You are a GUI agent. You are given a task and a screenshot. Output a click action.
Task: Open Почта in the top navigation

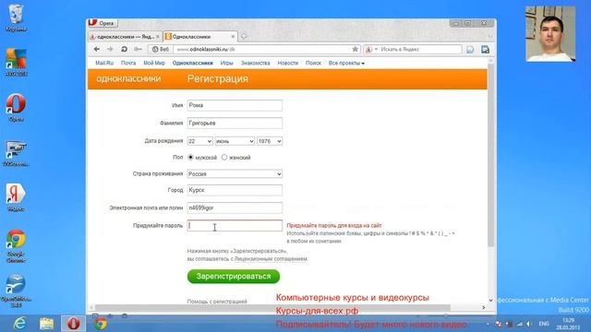coord(128,64)
